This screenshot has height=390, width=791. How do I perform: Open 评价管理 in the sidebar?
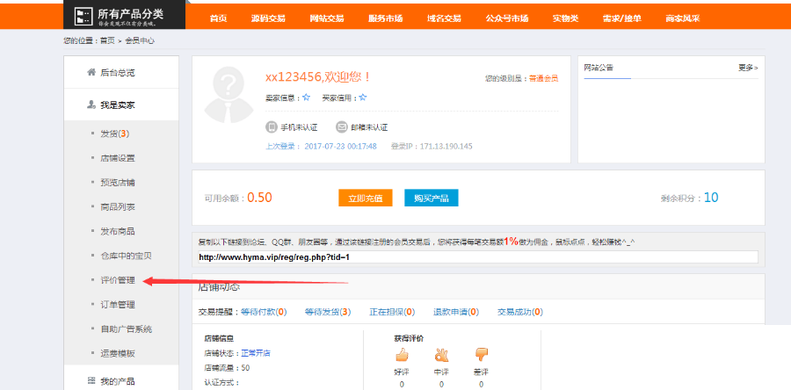point(118,280)
